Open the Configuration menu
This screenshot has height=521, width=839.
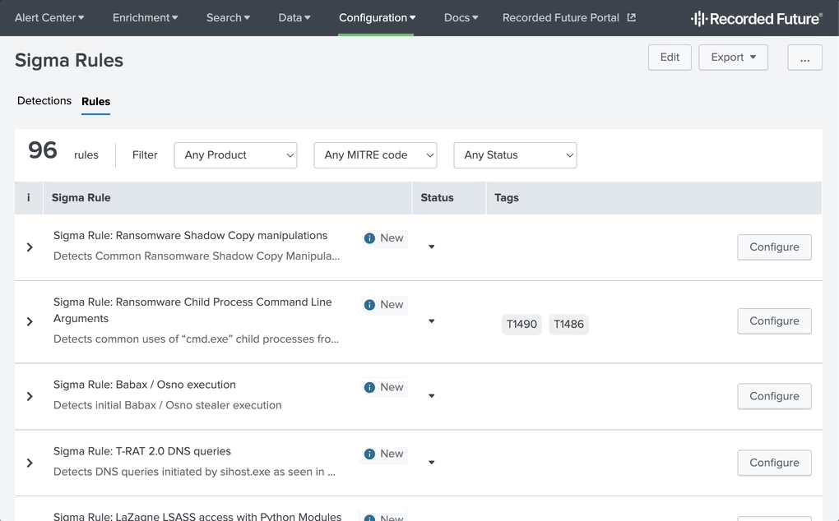point(377,17)
